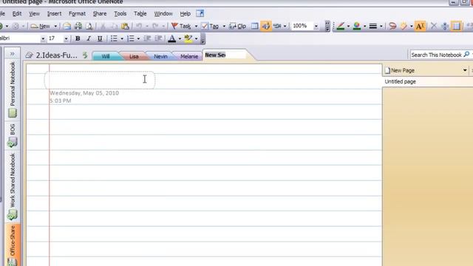Open the Insert menu

54,13
